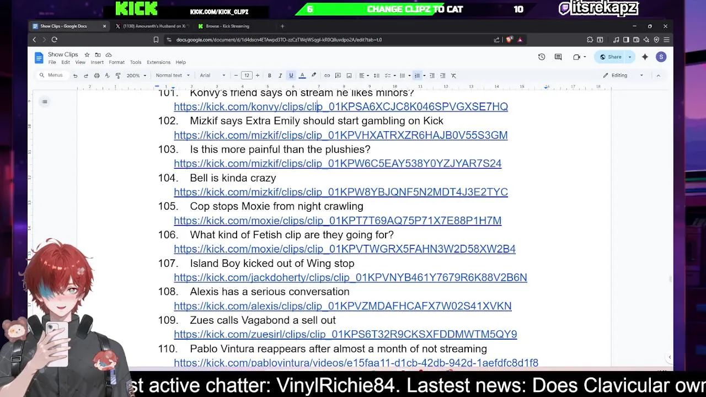Open the Brave Shields icon
The image size is (706, 397).
click(509, 40)
